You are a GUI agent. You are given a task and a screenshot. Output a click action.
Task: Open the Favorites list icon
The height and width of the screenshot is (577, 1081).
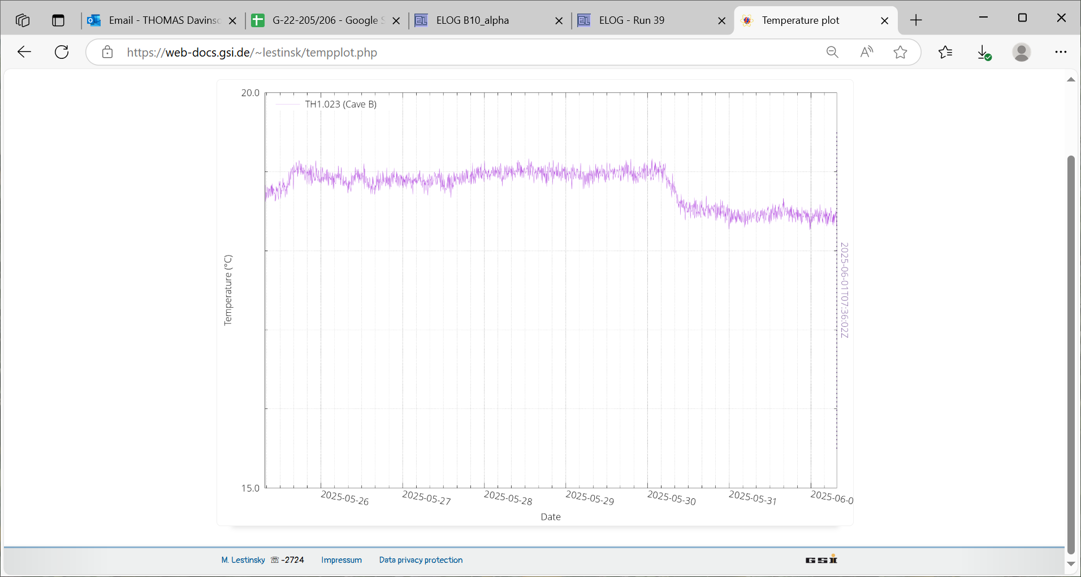point(945,53)
